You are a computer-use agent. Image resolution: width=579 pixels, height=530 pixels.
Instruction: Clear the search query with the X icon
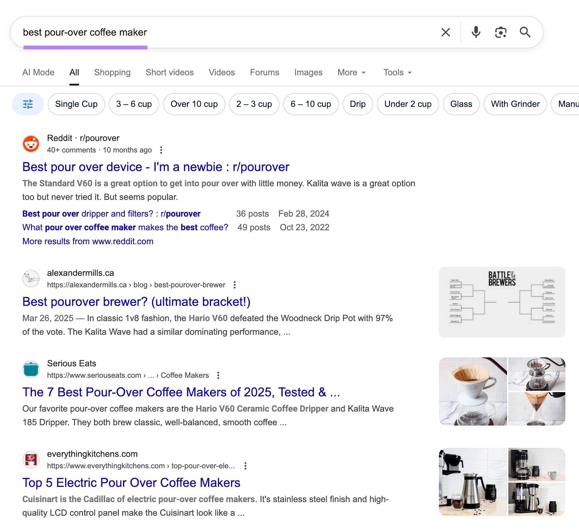[445, 32]
